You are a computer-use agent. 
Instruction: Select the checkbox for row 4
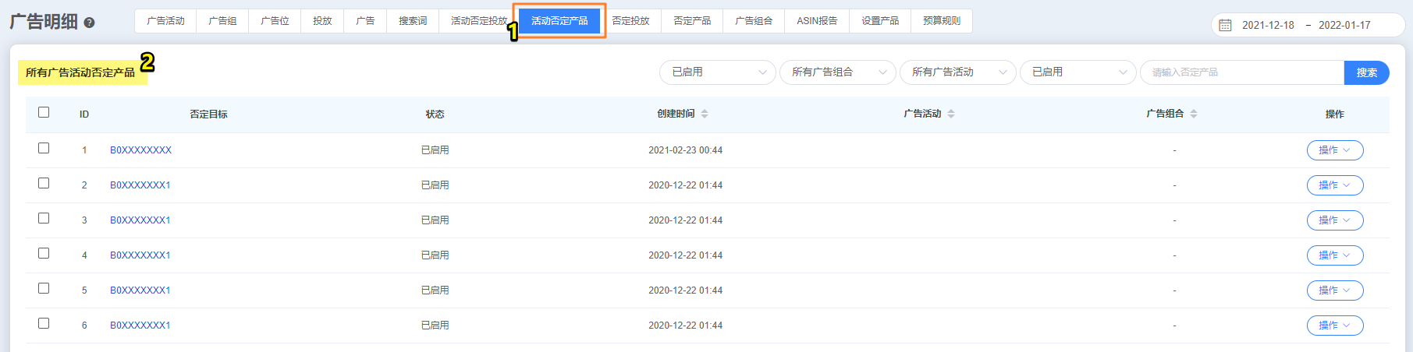click(44, 253)
